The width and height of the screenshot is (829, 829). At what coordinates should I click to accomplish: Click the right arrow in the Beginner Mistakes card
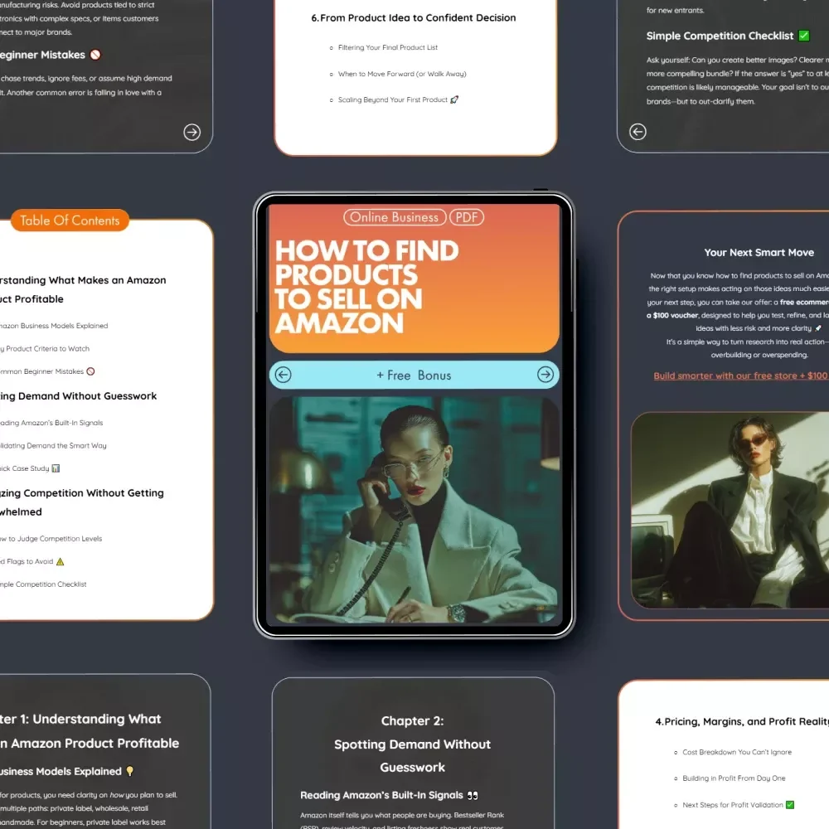(x=192, y=132)
